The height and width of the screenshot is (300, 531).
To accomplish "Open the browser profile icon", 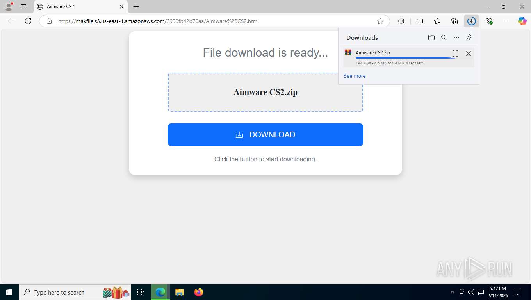I will pos(8,7).
